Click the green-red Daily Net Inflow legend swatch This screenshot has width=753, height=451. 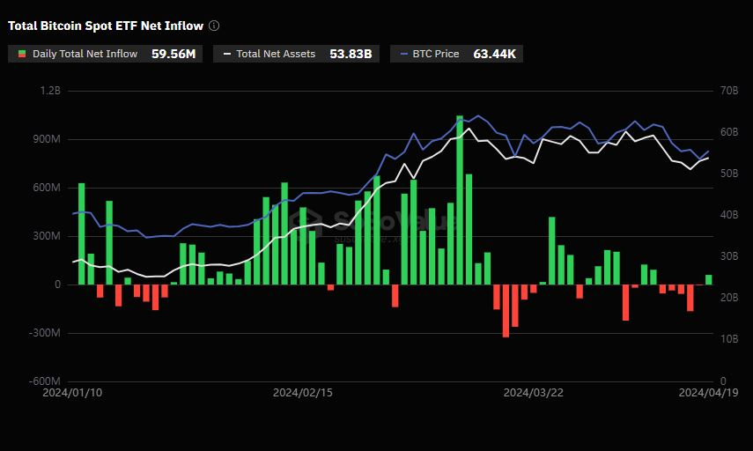coord(22,54)
